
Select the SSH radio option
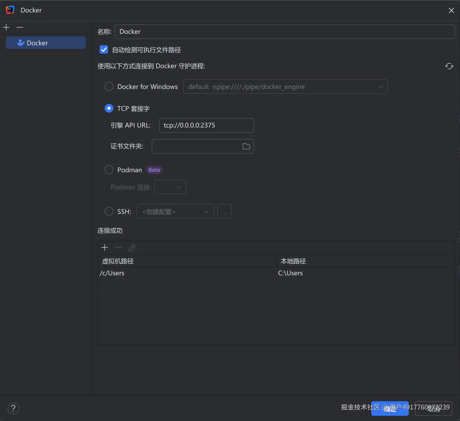(109, 211)
